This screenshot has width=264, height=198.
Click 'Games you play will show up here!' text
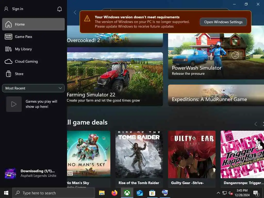pyautogui.click(x=42, y=104)
